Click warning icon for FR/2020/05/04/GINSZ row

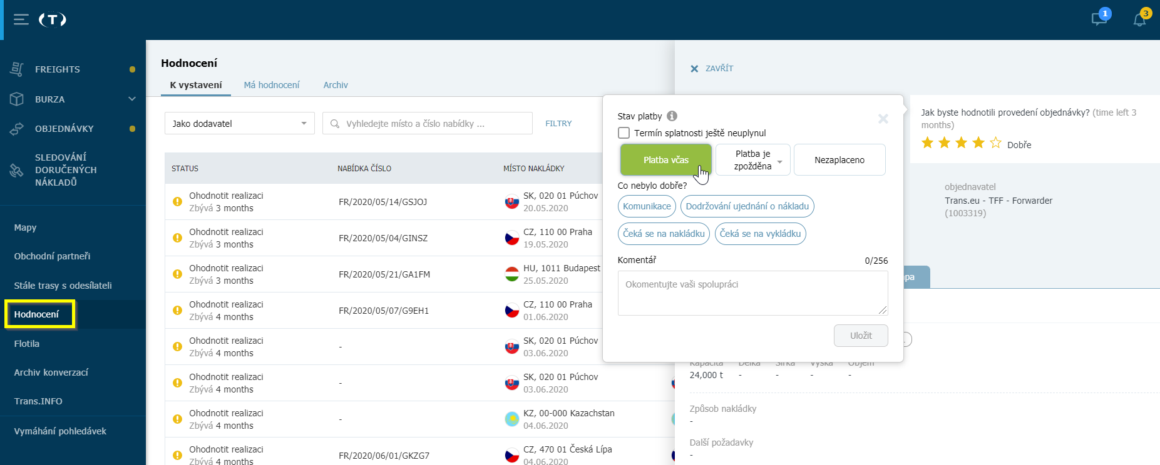(177, 238)
